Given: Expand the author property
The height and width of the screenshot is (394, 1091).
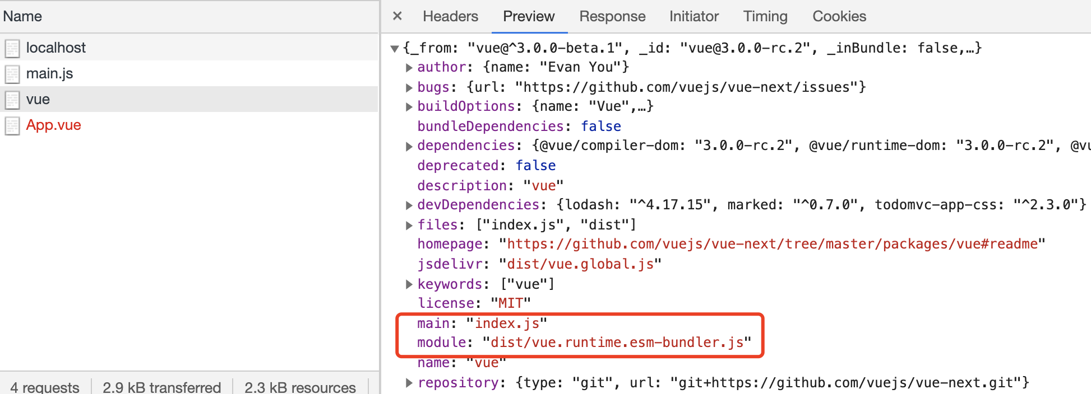Looking at the screenshot, I should (x=409, y=68).
